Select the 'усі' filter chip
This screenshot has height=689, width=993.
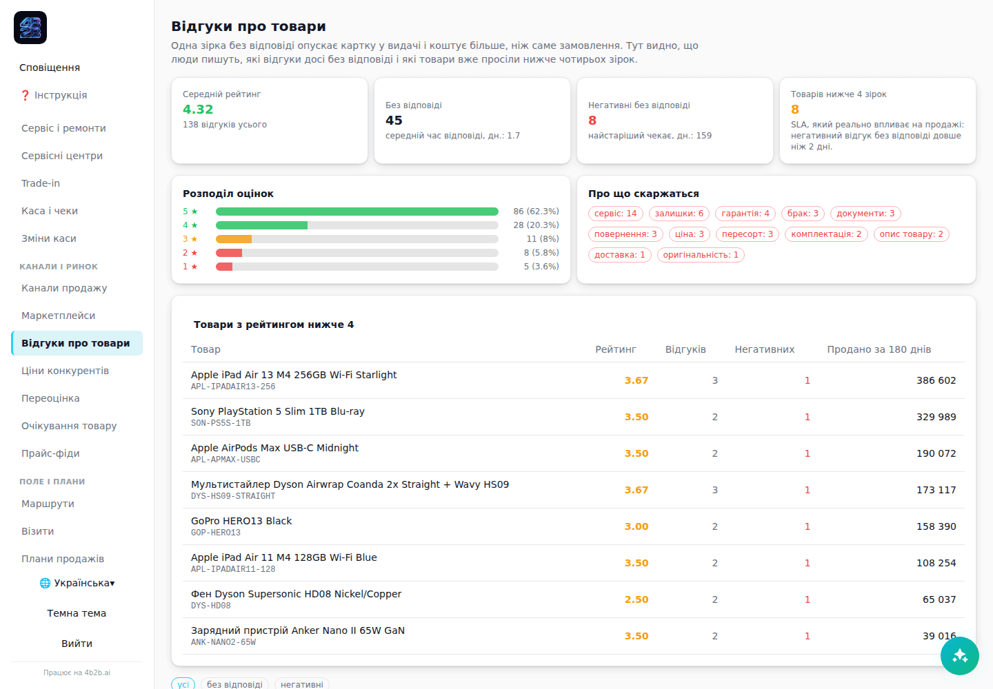point(183,684)
